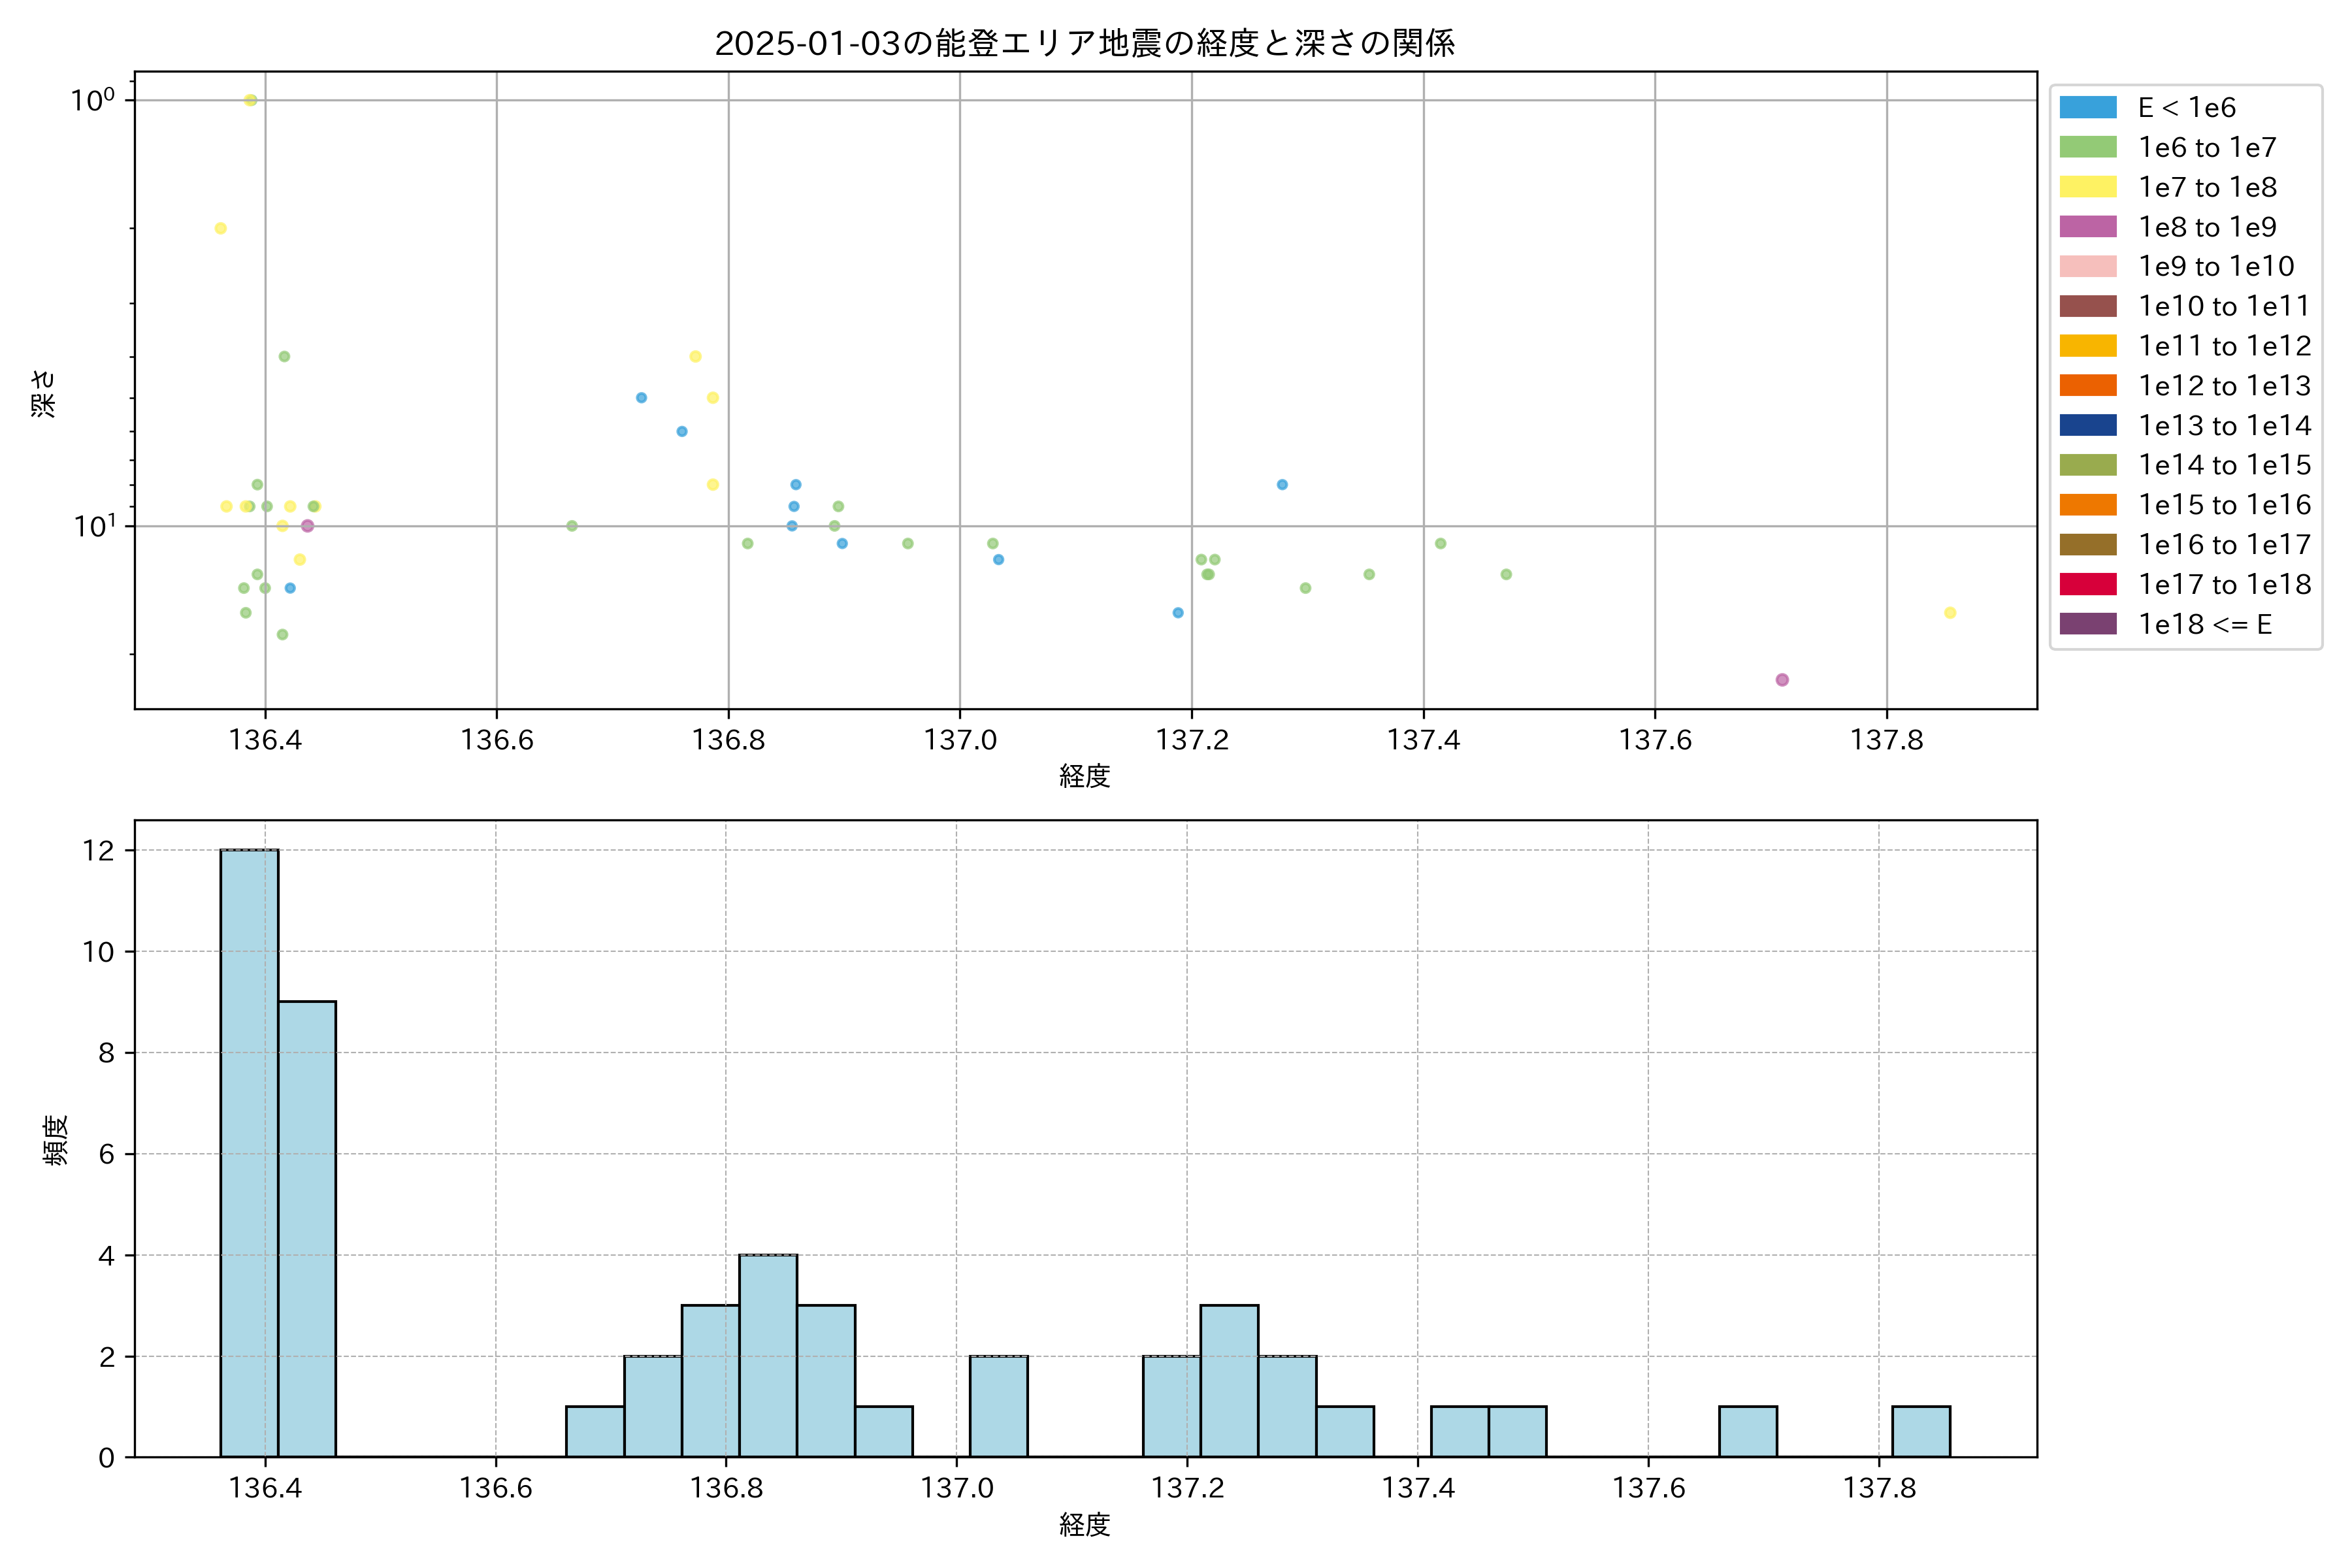The image size is (2352, 1568).
Task: Click the yellow scatter point at far right
Action: point(1950,613)
